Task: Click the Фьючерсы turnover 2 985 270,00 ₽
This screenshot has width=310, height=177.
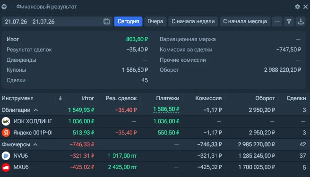Action: pyautogui.click(x=257, y=144)
